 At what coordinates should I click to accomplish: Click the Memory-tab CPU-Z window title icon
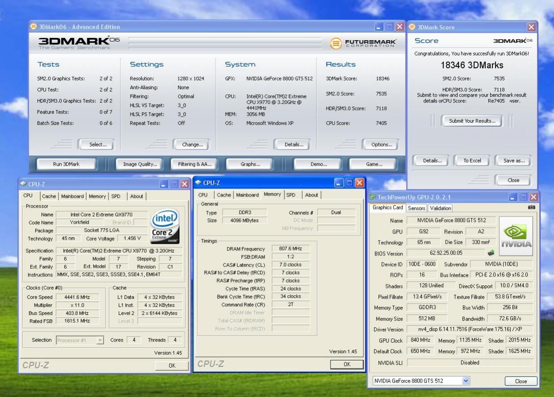(198, 182)
